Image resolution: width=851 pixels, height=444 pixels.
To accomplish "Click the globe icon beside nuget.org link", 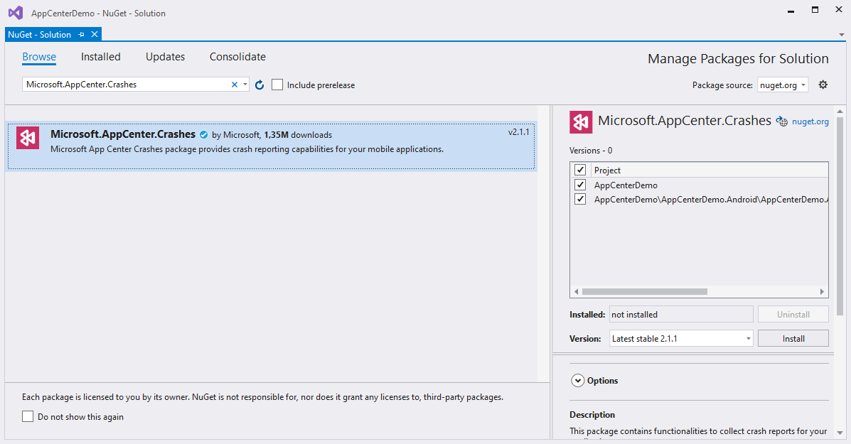I will point(782,121).
